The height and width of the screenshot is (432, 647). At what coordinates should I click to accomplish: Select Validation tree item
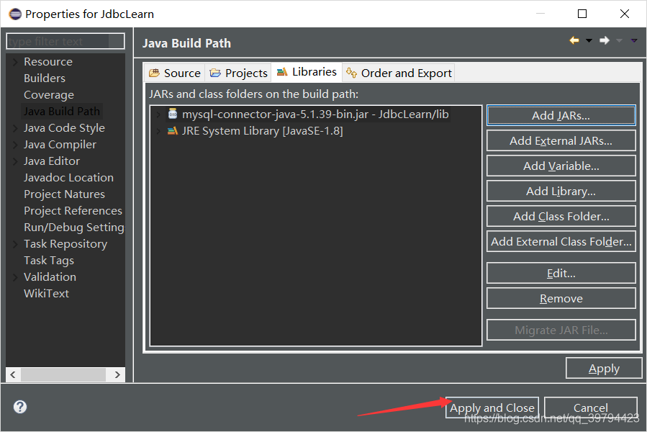(x=50, y=276)
